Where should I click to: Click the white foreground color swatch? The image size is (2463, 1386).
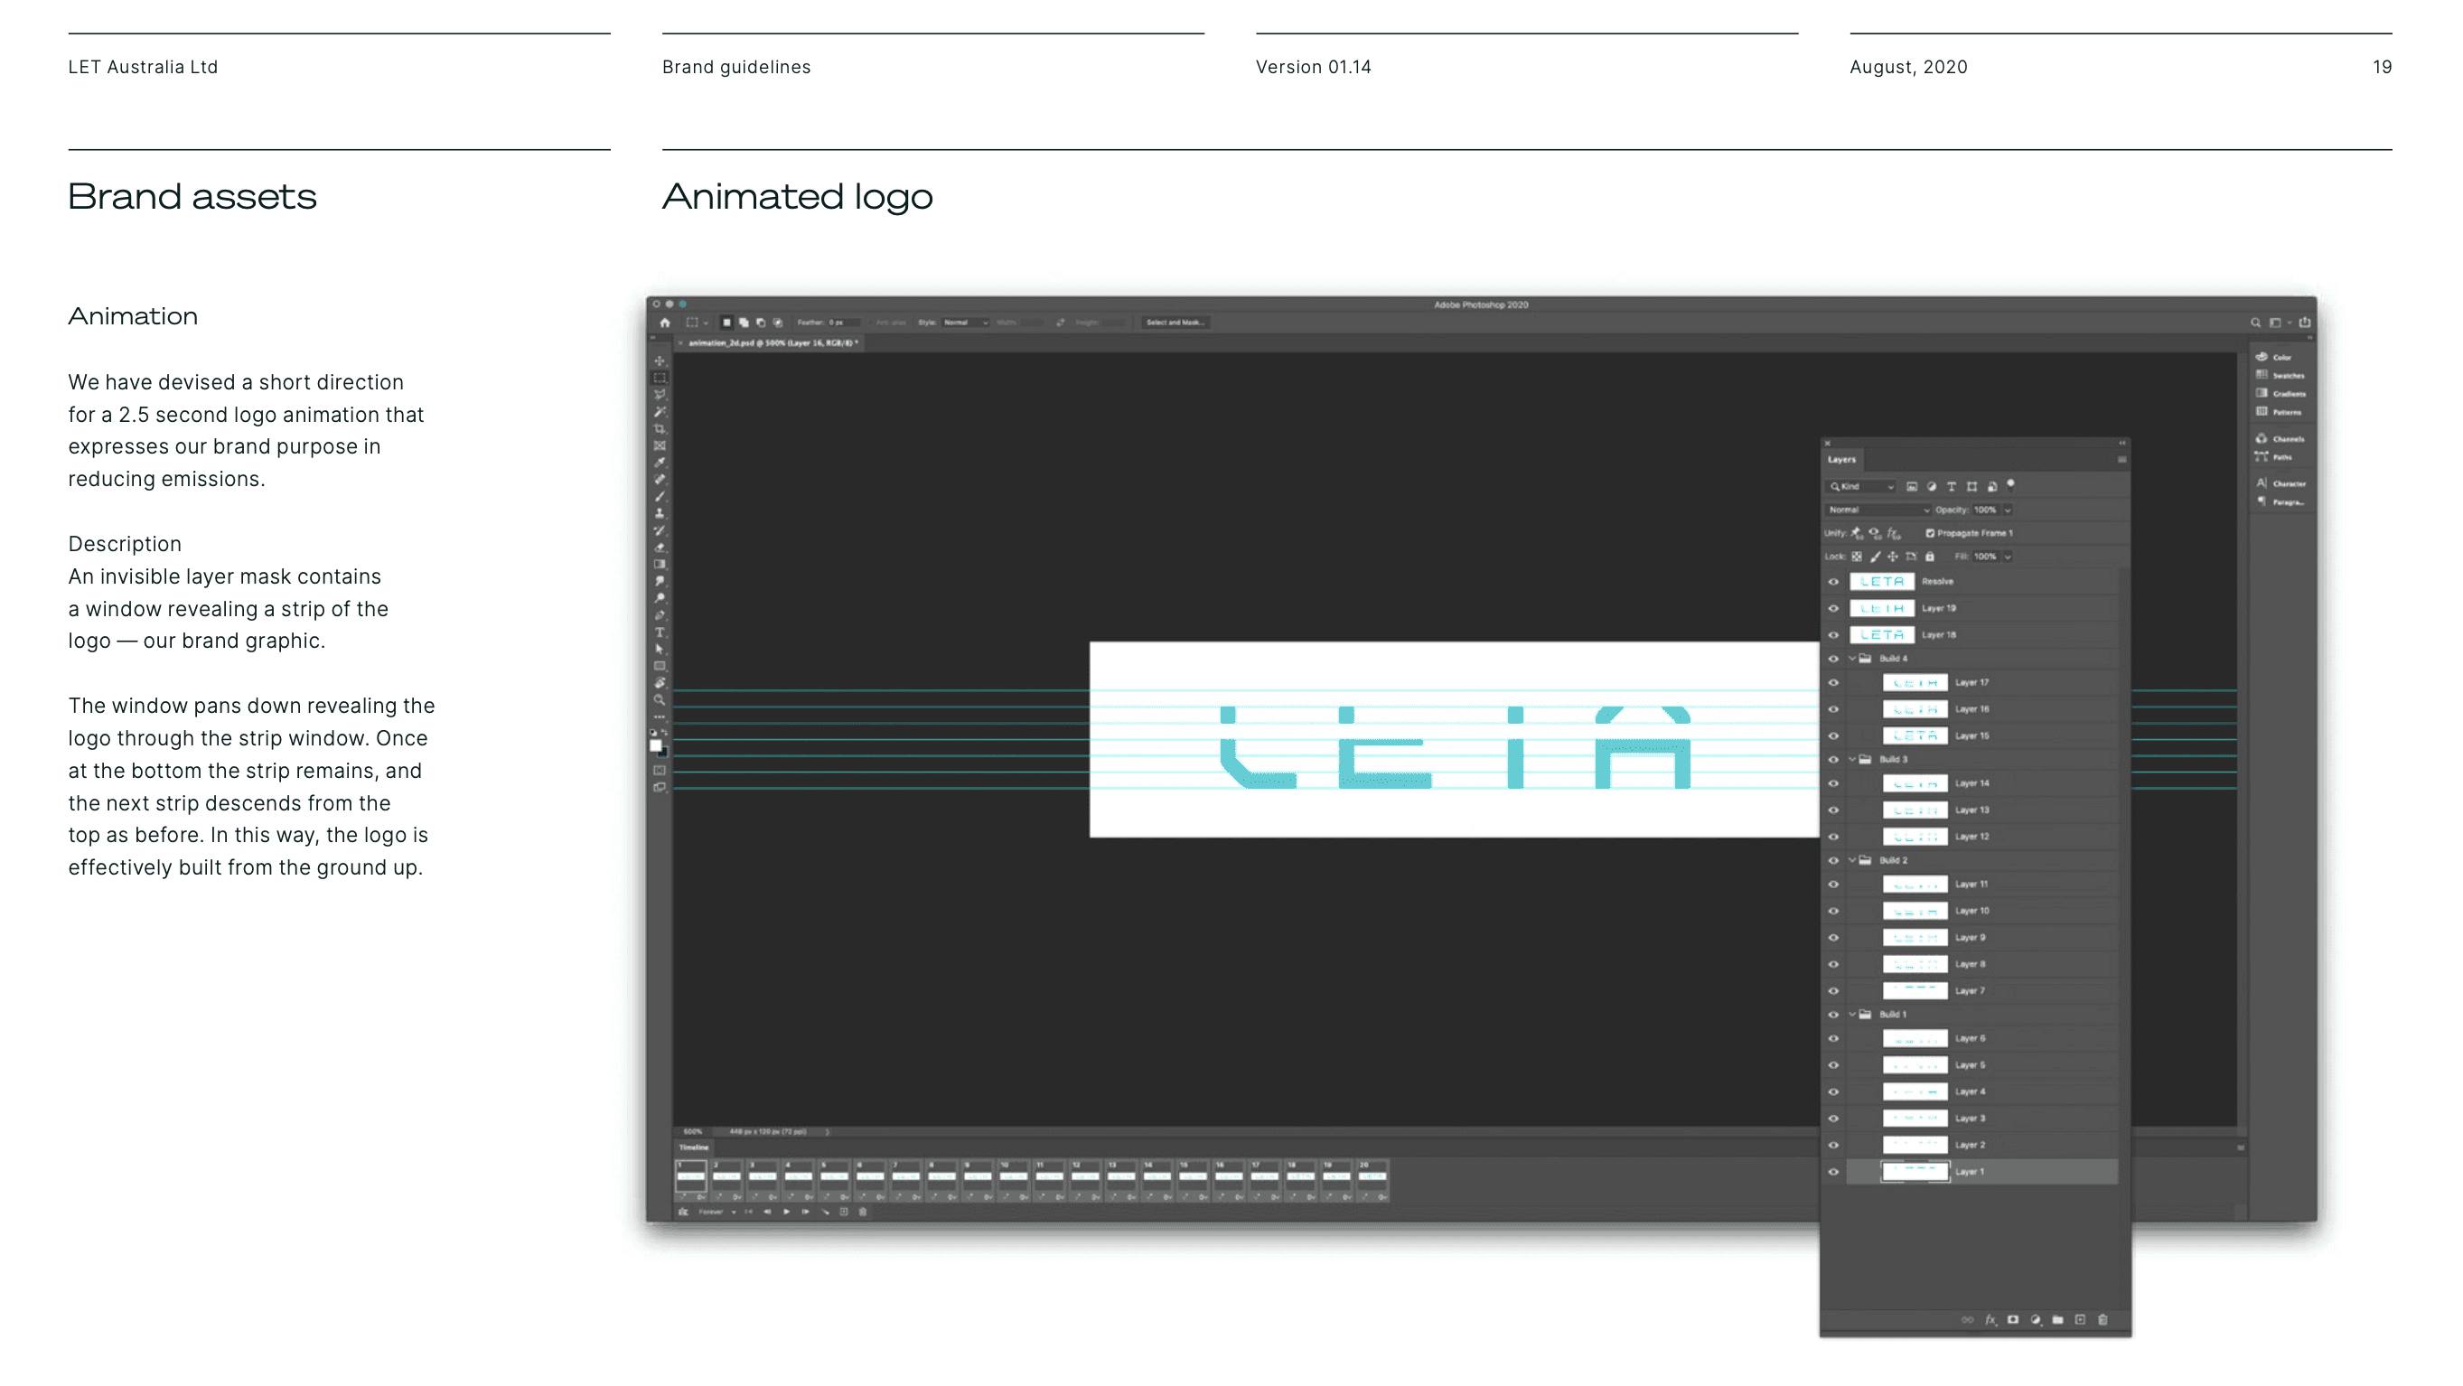(656, 745)
